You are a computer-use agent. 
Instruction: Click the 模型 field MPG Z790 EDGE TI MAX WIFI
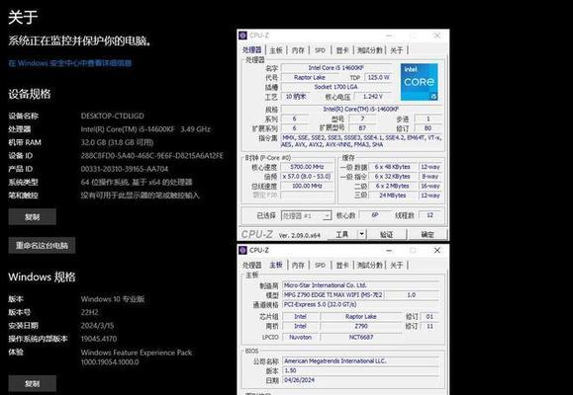(333, 294)
